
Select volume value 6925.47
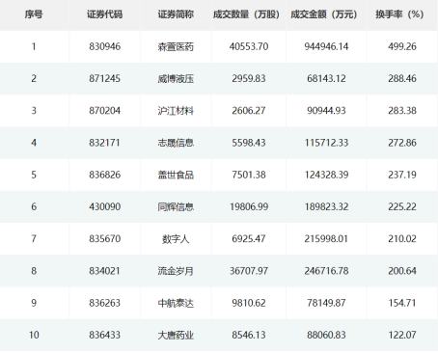[x=249, y=239]
